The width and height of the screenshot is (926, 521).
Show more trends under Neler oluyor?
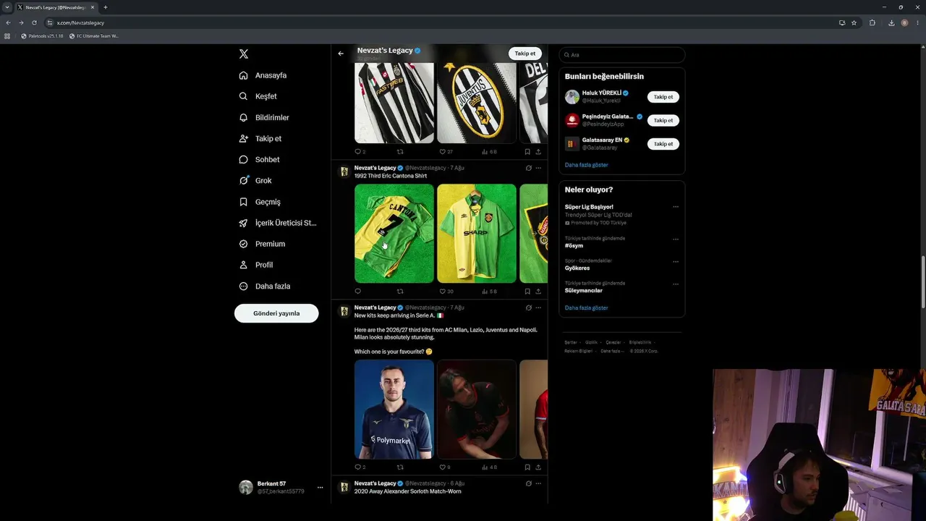click(586, 308)
